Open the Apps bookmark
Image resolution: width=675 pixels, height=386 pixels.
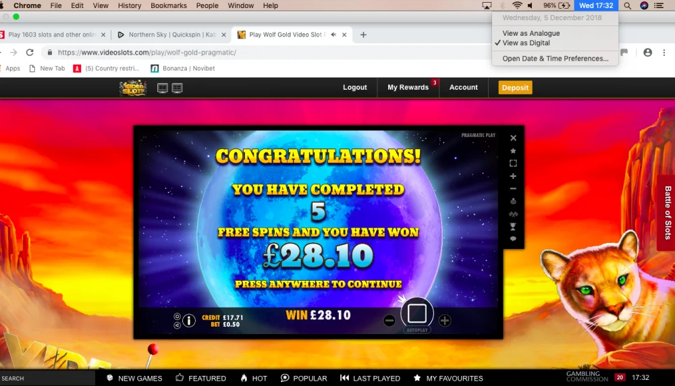tap(12, 68)
